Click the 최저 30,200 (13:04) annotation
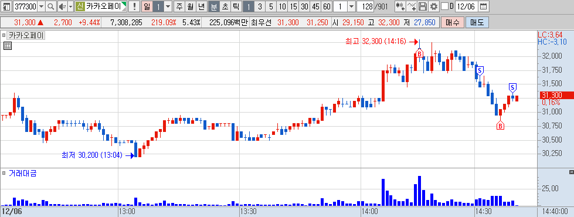 click(92, 155)
